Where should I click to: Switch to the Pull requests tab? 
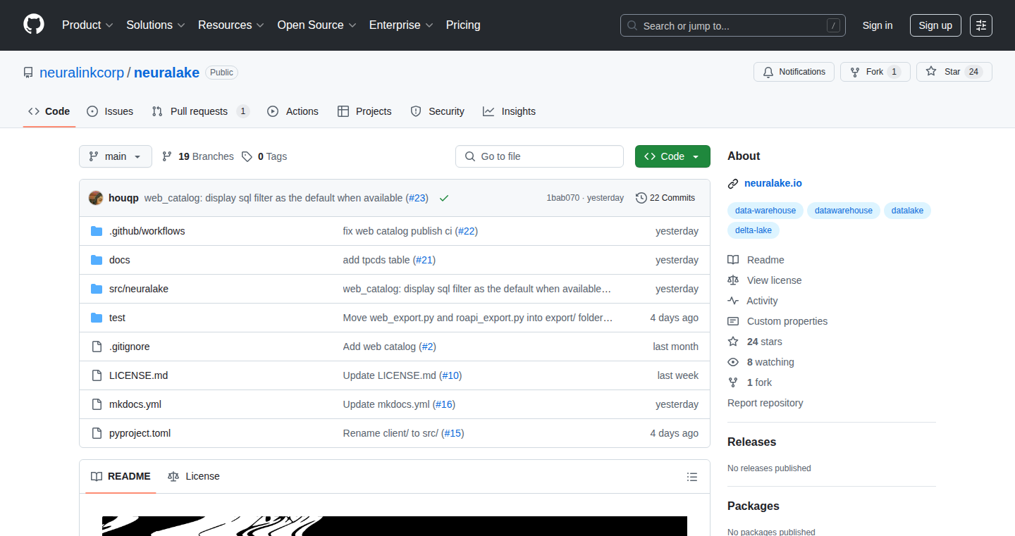coord(201,111)
